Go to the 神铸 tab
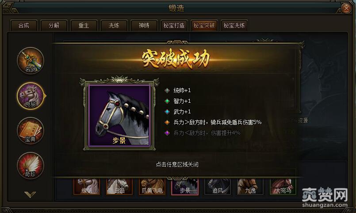The width and height of the screenshot is (356, 213). pyautogui.click(x=144, y=25)
